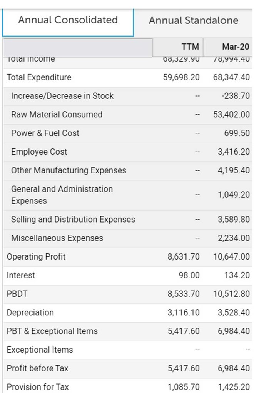Screen dimensions: 254x393
Task: Click the Interest row label
Action: pos(21,275)
